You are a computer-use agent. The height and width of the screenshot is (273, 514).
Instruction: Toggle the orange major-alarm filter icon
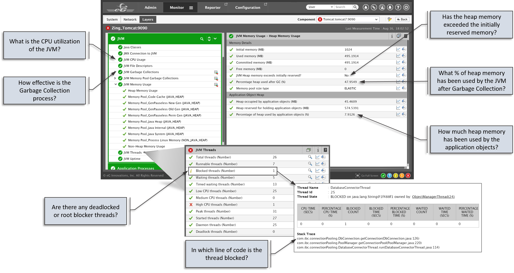pyautogui.click(x=402, y=175)
